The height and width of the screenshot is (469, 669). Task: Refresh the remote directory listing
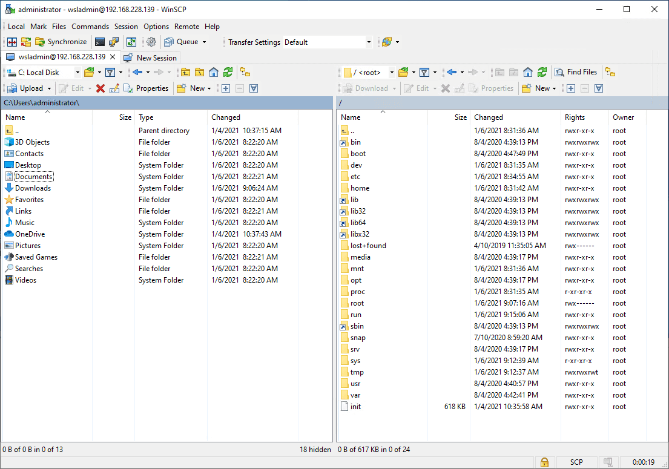[x=542, y=72]
